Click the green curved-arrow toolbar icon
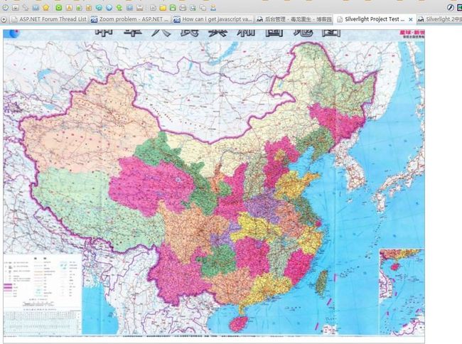 click(119, 8)
